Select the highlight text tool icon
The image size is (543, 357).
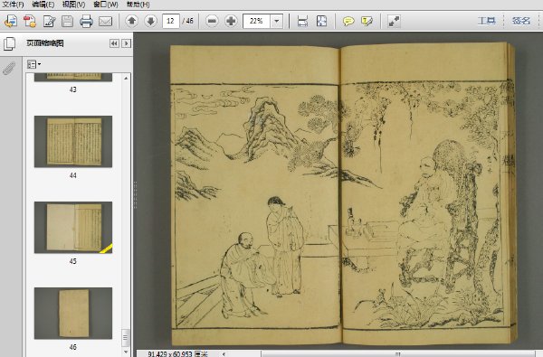coord(367,21)
